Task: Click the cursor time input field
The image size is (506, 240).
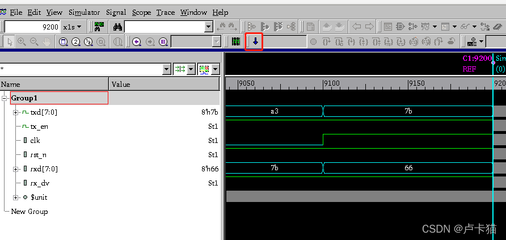Action: click(x=32, y=27)
